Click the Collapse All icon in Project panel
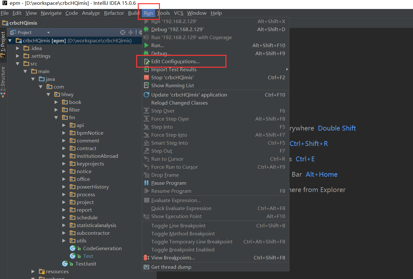The height and width of the screenshot is (279, 413). [x=131, y=32]
